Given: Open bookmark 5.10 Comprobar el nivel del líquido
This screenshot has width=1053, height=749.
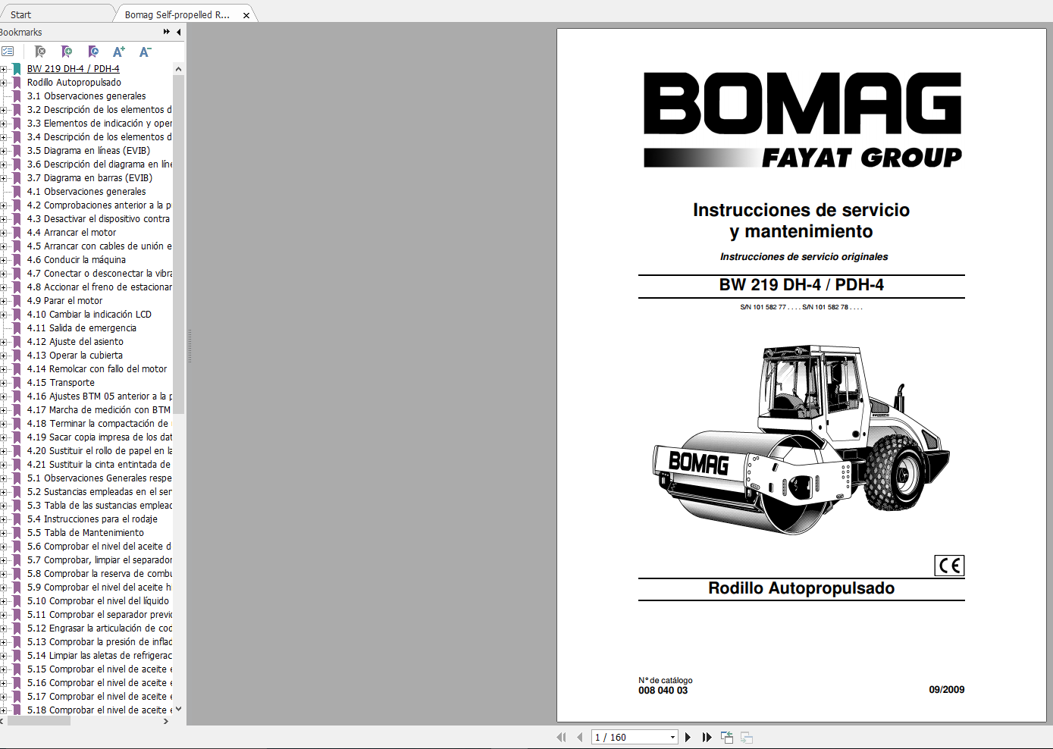Looking at the screenshot, I should (x=99, y=601).
